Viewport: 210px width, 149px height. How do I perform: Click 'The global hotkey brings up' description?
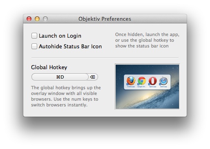pyautogui.click(x=66, y=96)
